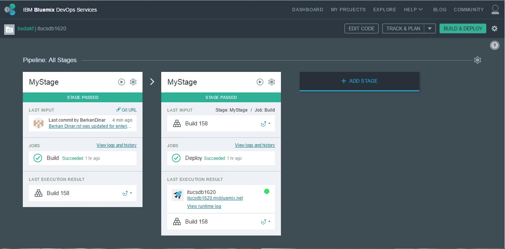Click the arrow between the two stages
The image size is (505, 249).
152,82
